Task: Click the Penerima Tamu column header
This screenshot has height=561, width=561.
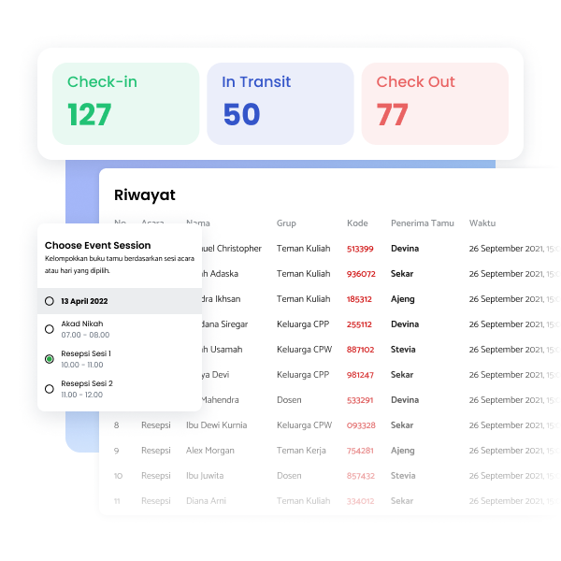Action: coord(422,223)
